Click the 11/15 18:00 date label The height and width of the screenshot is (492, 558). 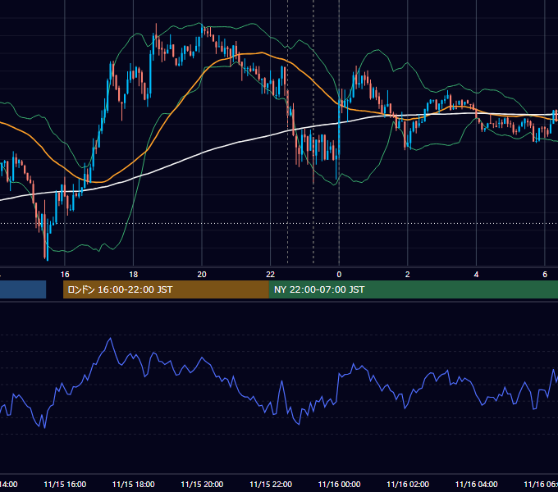point(134,484)
